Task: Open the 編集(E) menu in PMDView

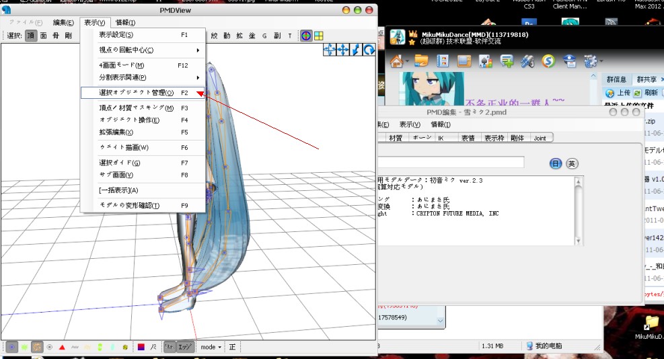Action: [x=63, y=22]
